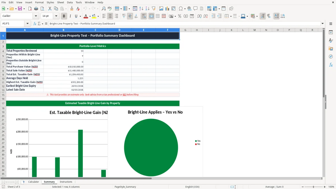Click column G header
This screenshot has height=189, width=336.
click(x=185, y=30)
